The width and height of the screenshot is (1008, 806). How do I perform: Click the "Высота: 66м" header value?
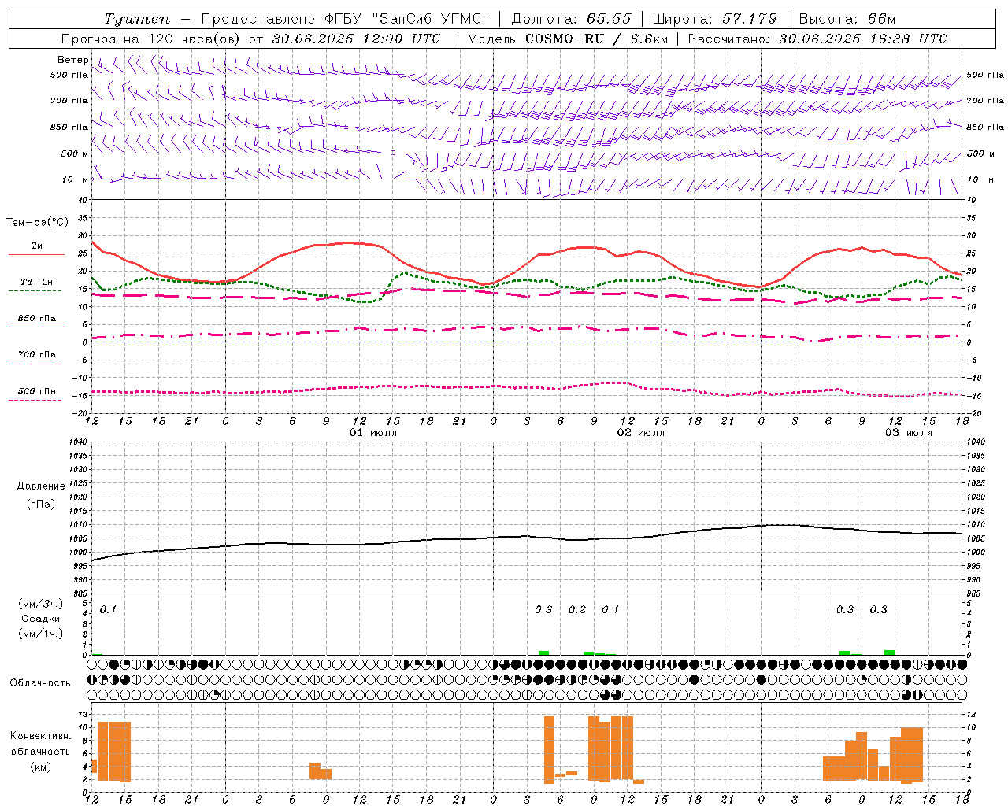coord(847,19)
